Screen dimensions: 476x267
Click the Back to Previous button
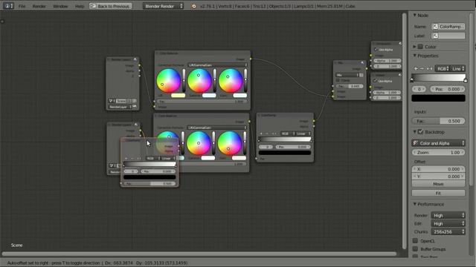(x=111, y=6)
